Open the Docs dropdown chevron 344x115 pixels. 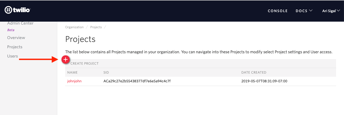tap(311, 11)
